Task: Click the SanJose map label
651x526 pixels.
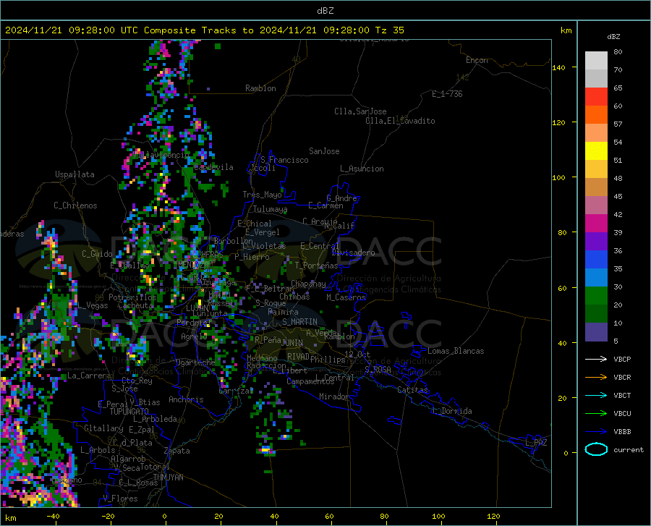Action: coord(324,151)
